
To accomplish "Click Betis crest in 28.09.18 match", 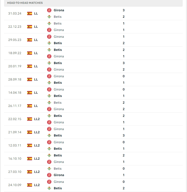I will (49, 83).
